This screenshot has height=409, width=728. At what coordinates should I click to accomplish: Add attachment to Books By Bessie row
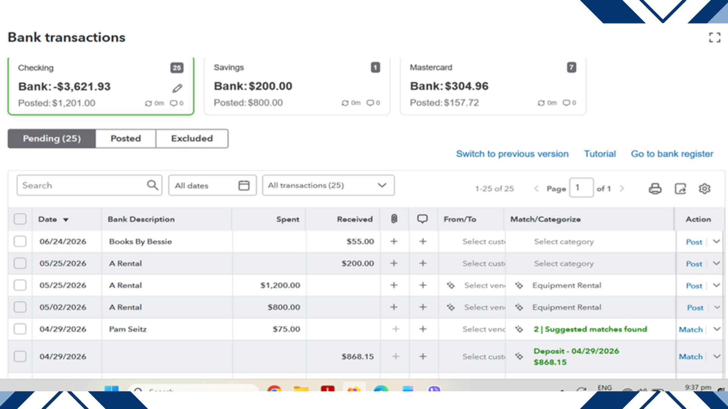(x=394, y=241)
